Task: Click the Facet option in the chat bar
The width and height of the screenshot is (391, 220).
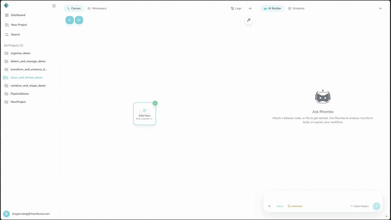Action: (280, 206)
